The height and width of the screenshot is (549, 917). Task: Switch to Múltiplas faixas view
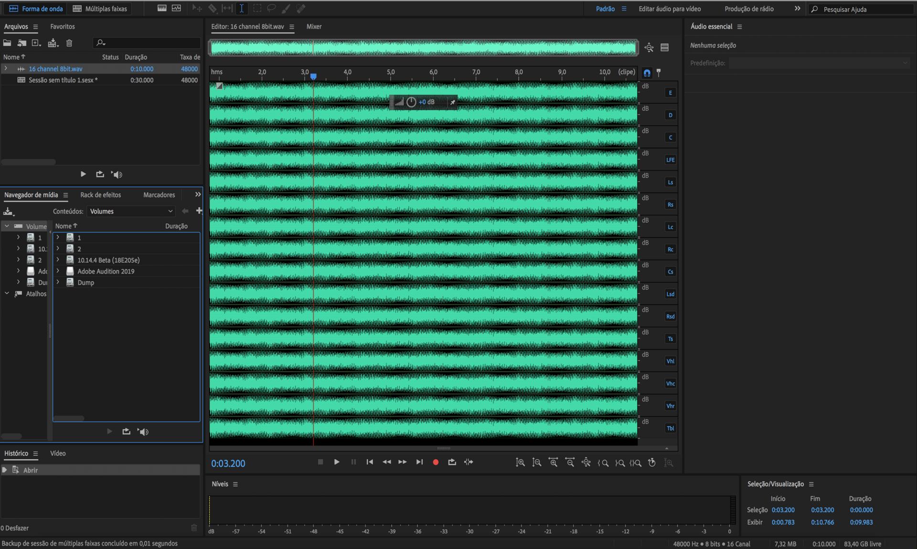coord(100,9)
